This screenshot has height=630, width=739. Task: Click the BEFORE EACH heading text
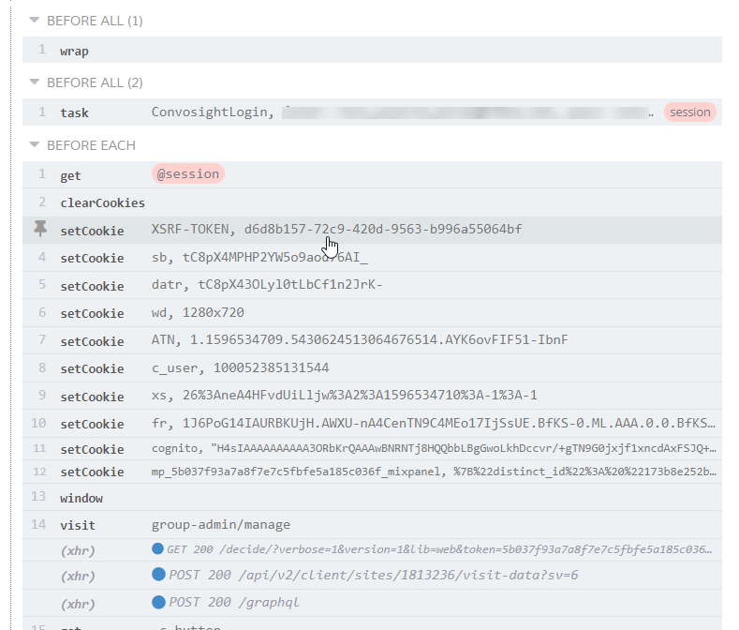pyautogui.click(x=91, y=145)
